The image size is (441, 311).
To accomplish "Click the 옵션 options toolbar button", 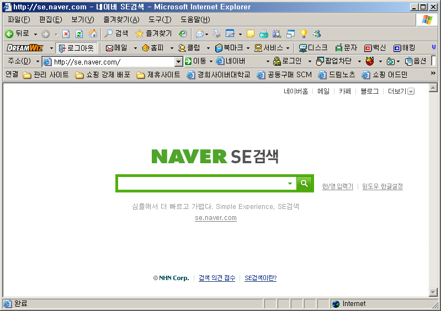I will point(416,61).
